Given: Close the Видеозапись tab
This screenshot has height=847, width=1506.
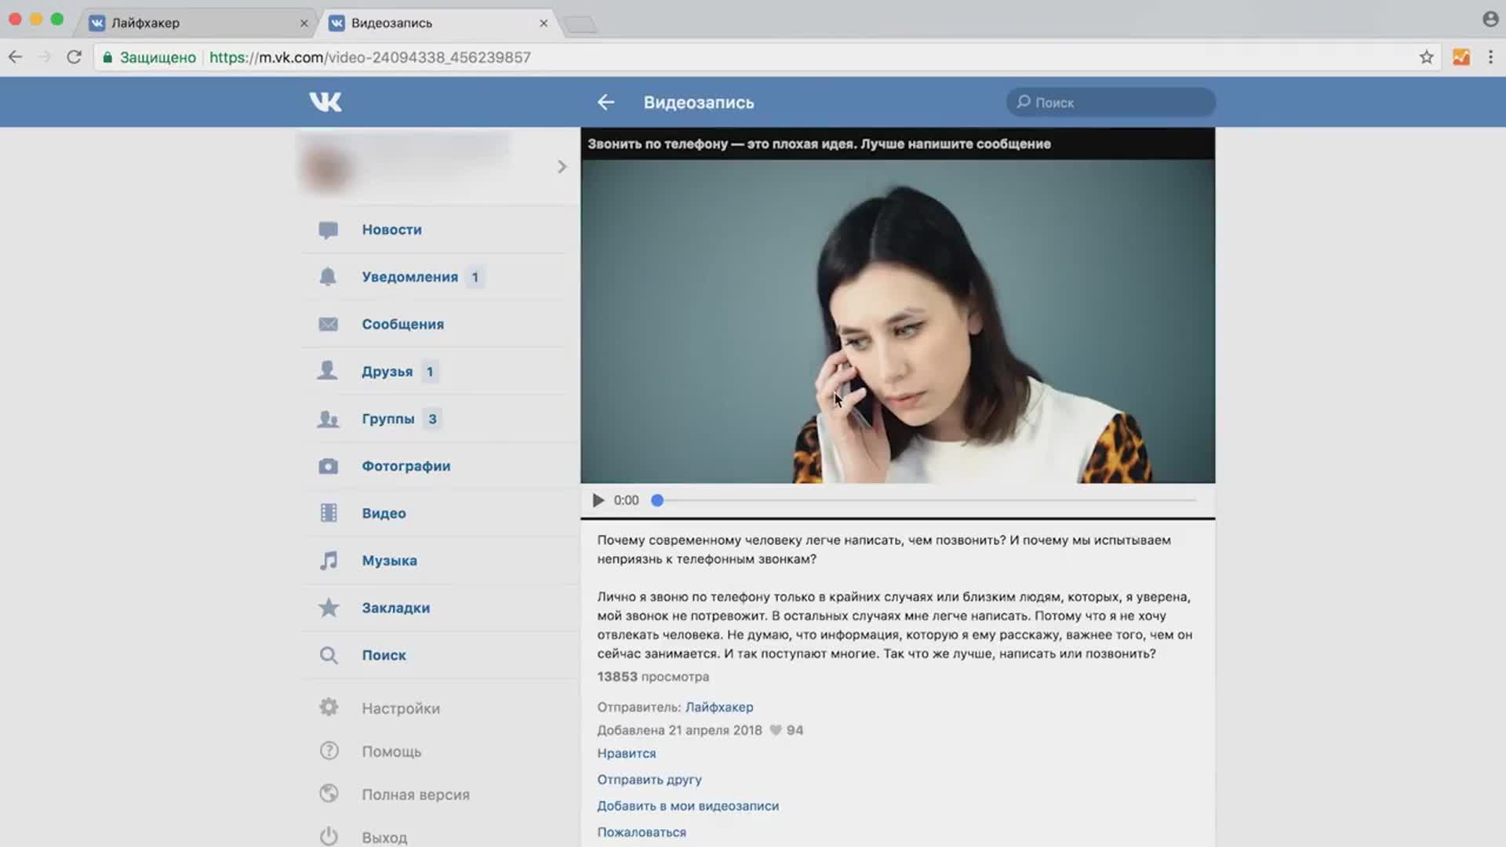Looking at the screenshot, I should (543, 24).
